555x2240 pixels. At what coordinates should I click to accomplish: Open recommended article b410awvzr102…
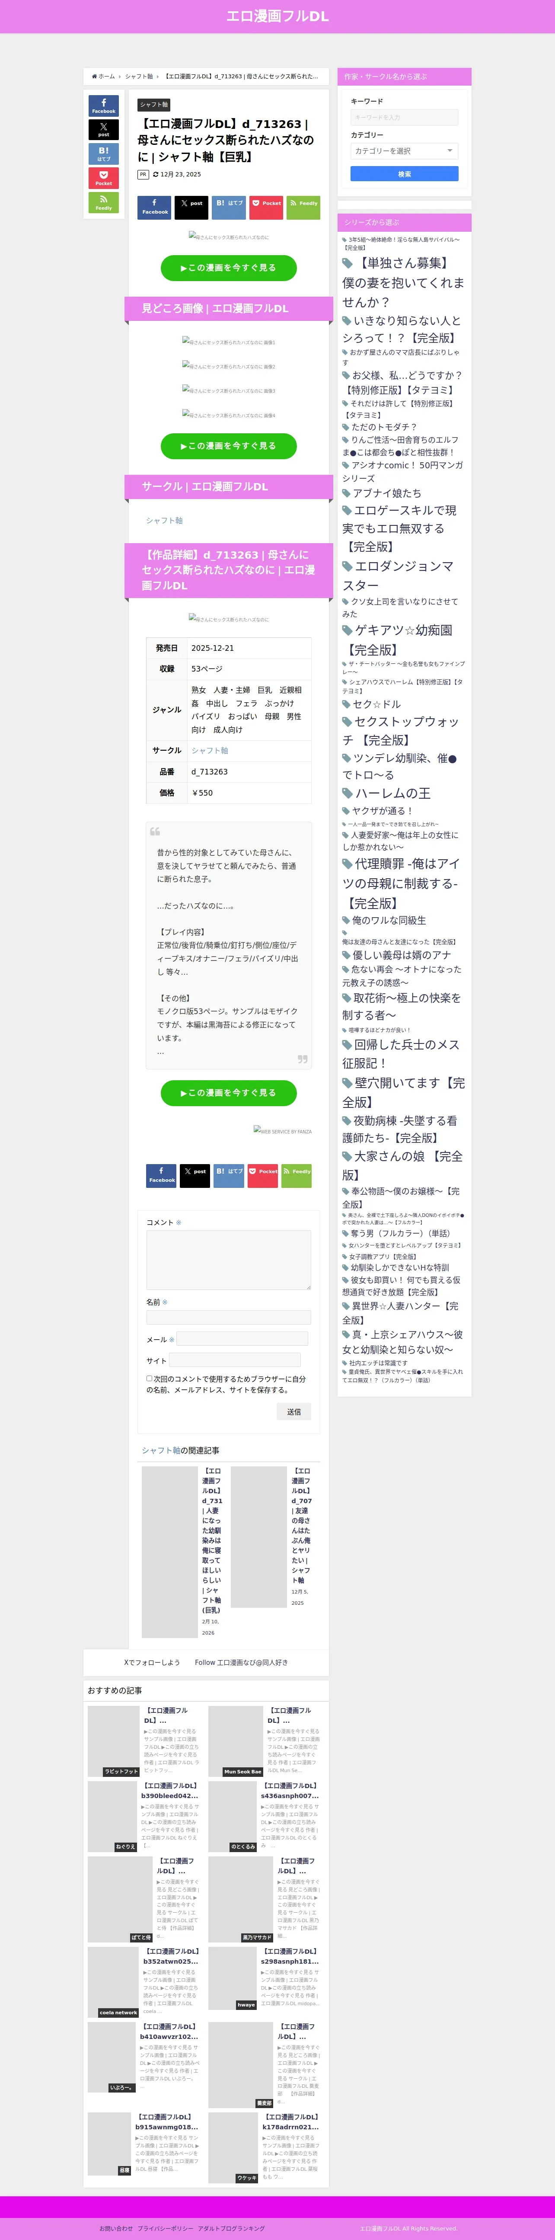pos(169,2031)
